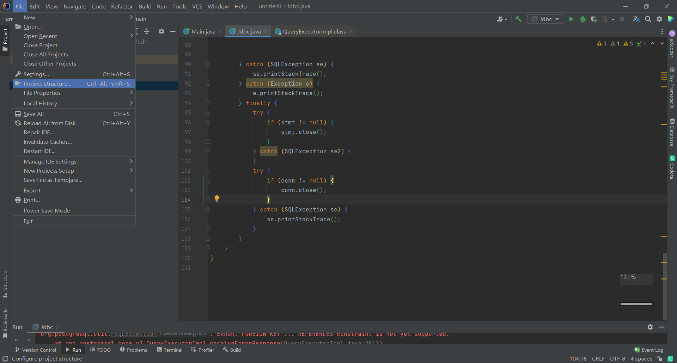Select Project Structure menu item
The width and height of the screenshot is (677, 363).
coord(48,84)
